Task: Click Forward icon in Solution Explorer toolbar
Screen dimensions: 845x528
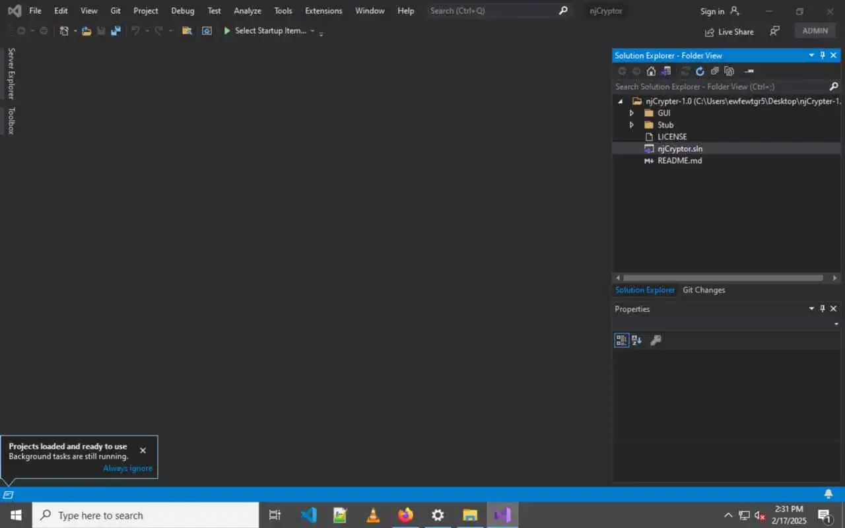Action: pos(636,71)
